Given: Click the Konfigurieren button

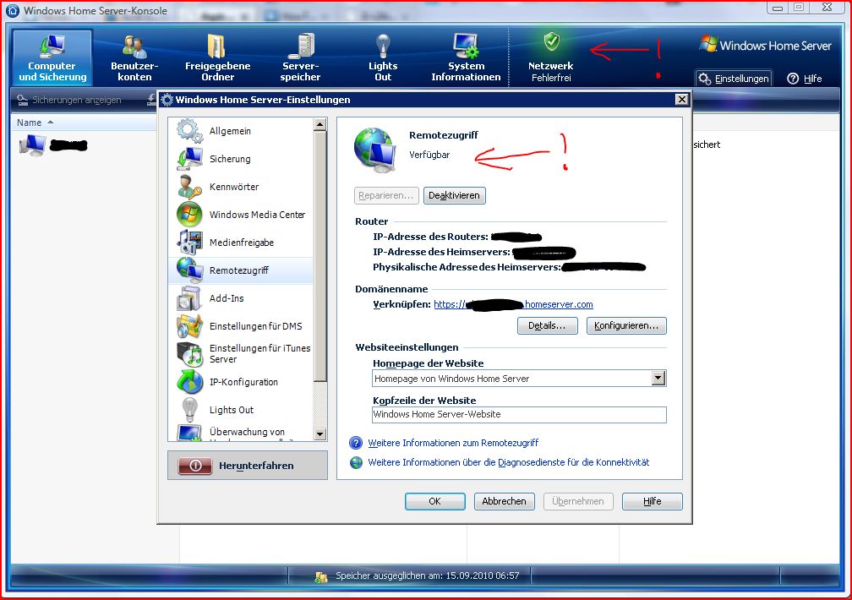Looking at the screenshot, I should coord(626,326).
